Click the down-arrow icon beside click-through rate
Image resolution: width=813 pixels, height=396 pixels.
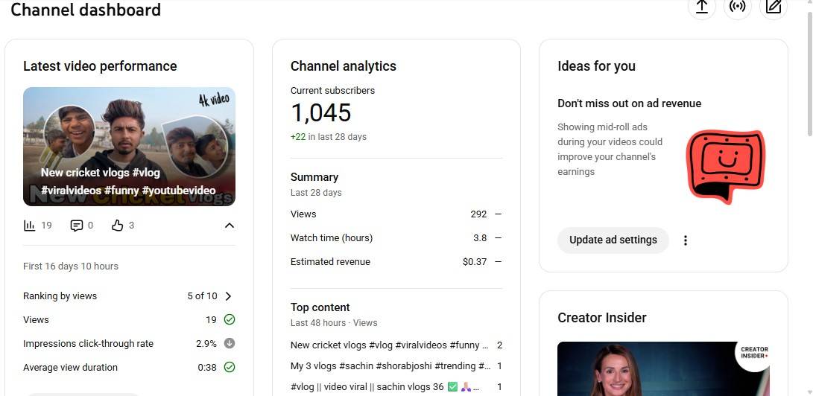[230, 344]
